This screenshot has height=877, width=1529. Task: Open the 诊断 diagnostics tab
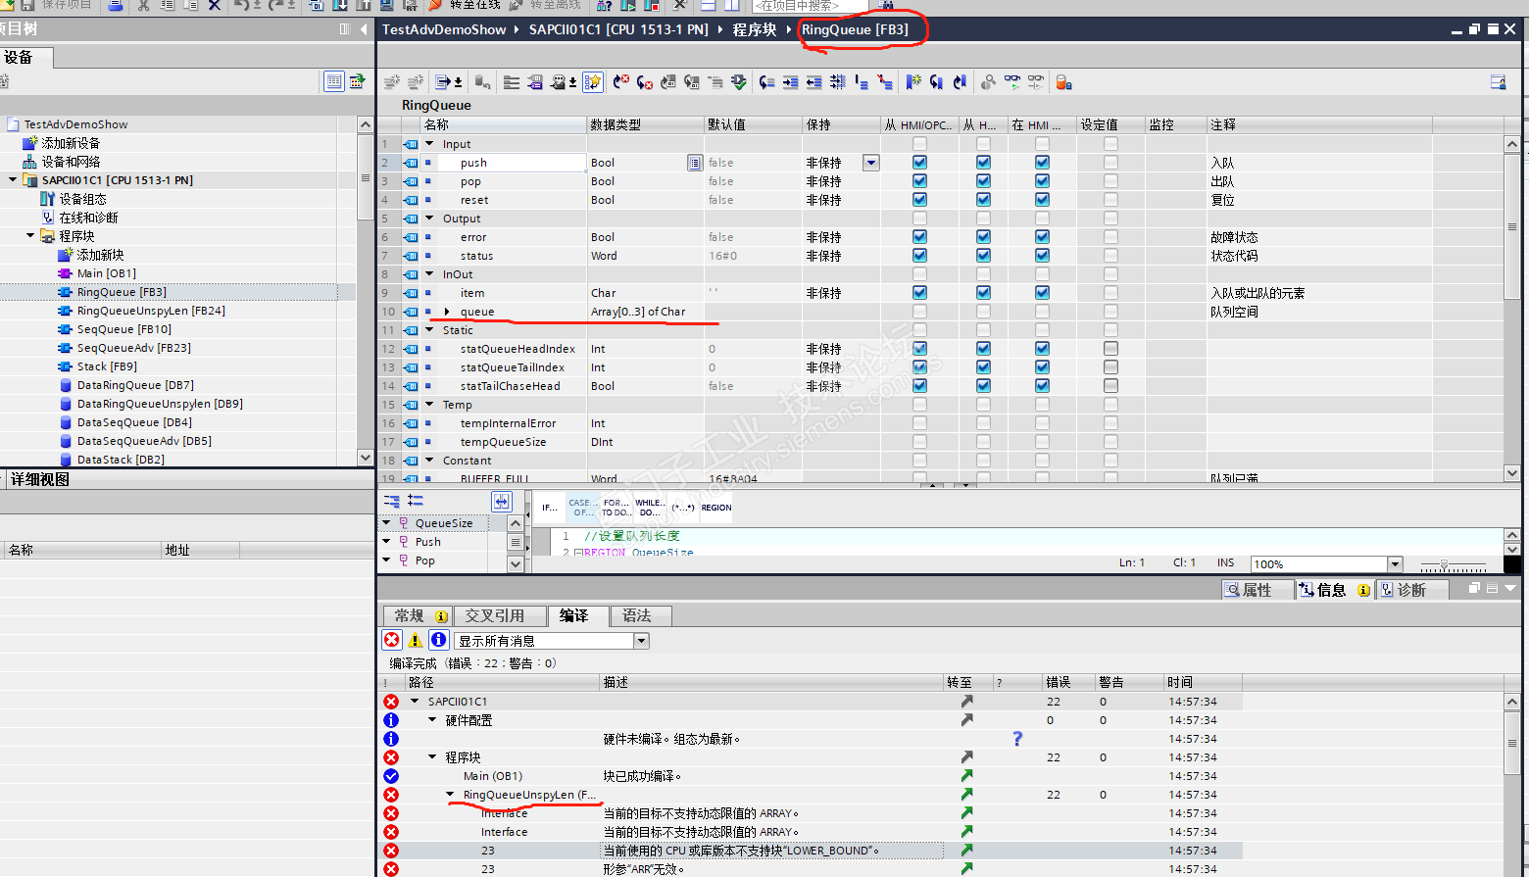pos(1411,589)
